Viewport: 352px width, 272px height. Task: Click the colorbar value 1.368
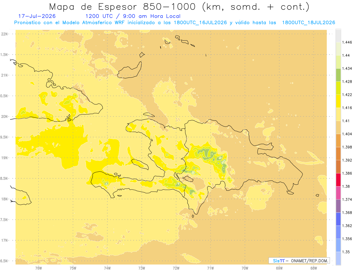[347, 213]
